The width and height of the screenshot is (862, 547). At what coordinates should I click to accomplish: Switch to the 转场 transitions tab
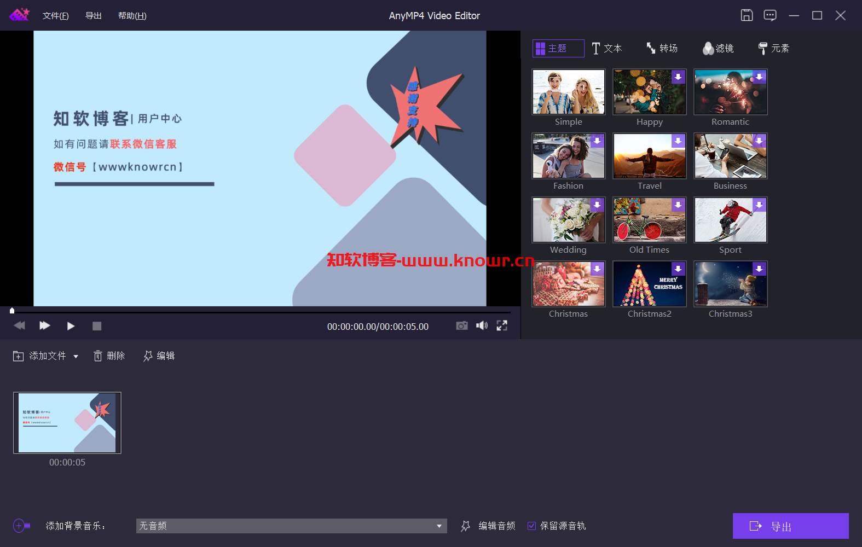point(662,48)
